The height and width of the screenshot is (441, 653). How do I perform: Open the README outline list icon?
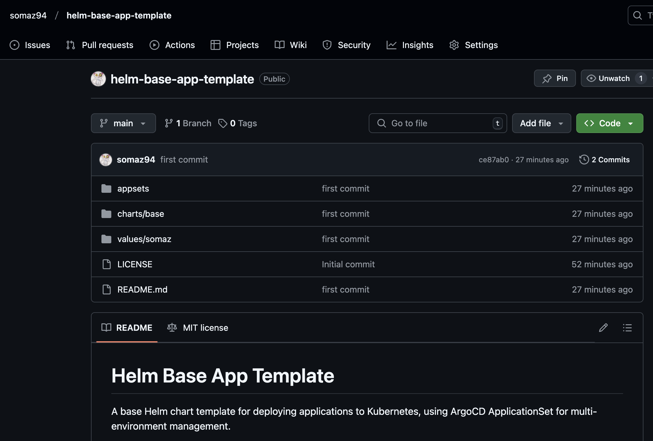coord(627,328)
